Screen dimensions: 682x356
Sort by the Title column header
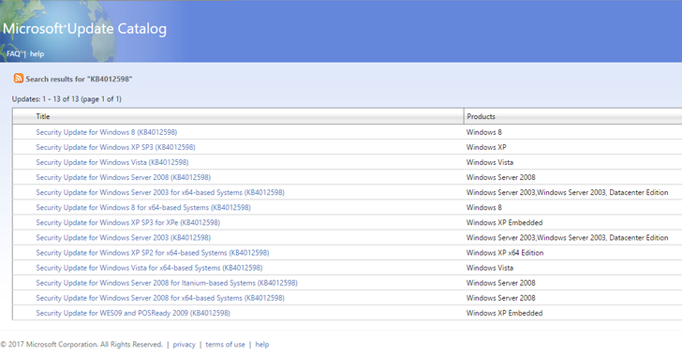43,116
